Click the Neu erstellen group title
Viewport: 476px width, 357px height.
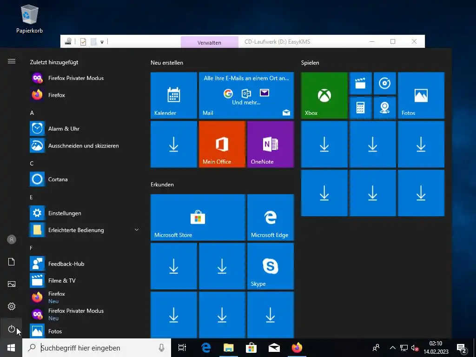[x=167, y=63]
